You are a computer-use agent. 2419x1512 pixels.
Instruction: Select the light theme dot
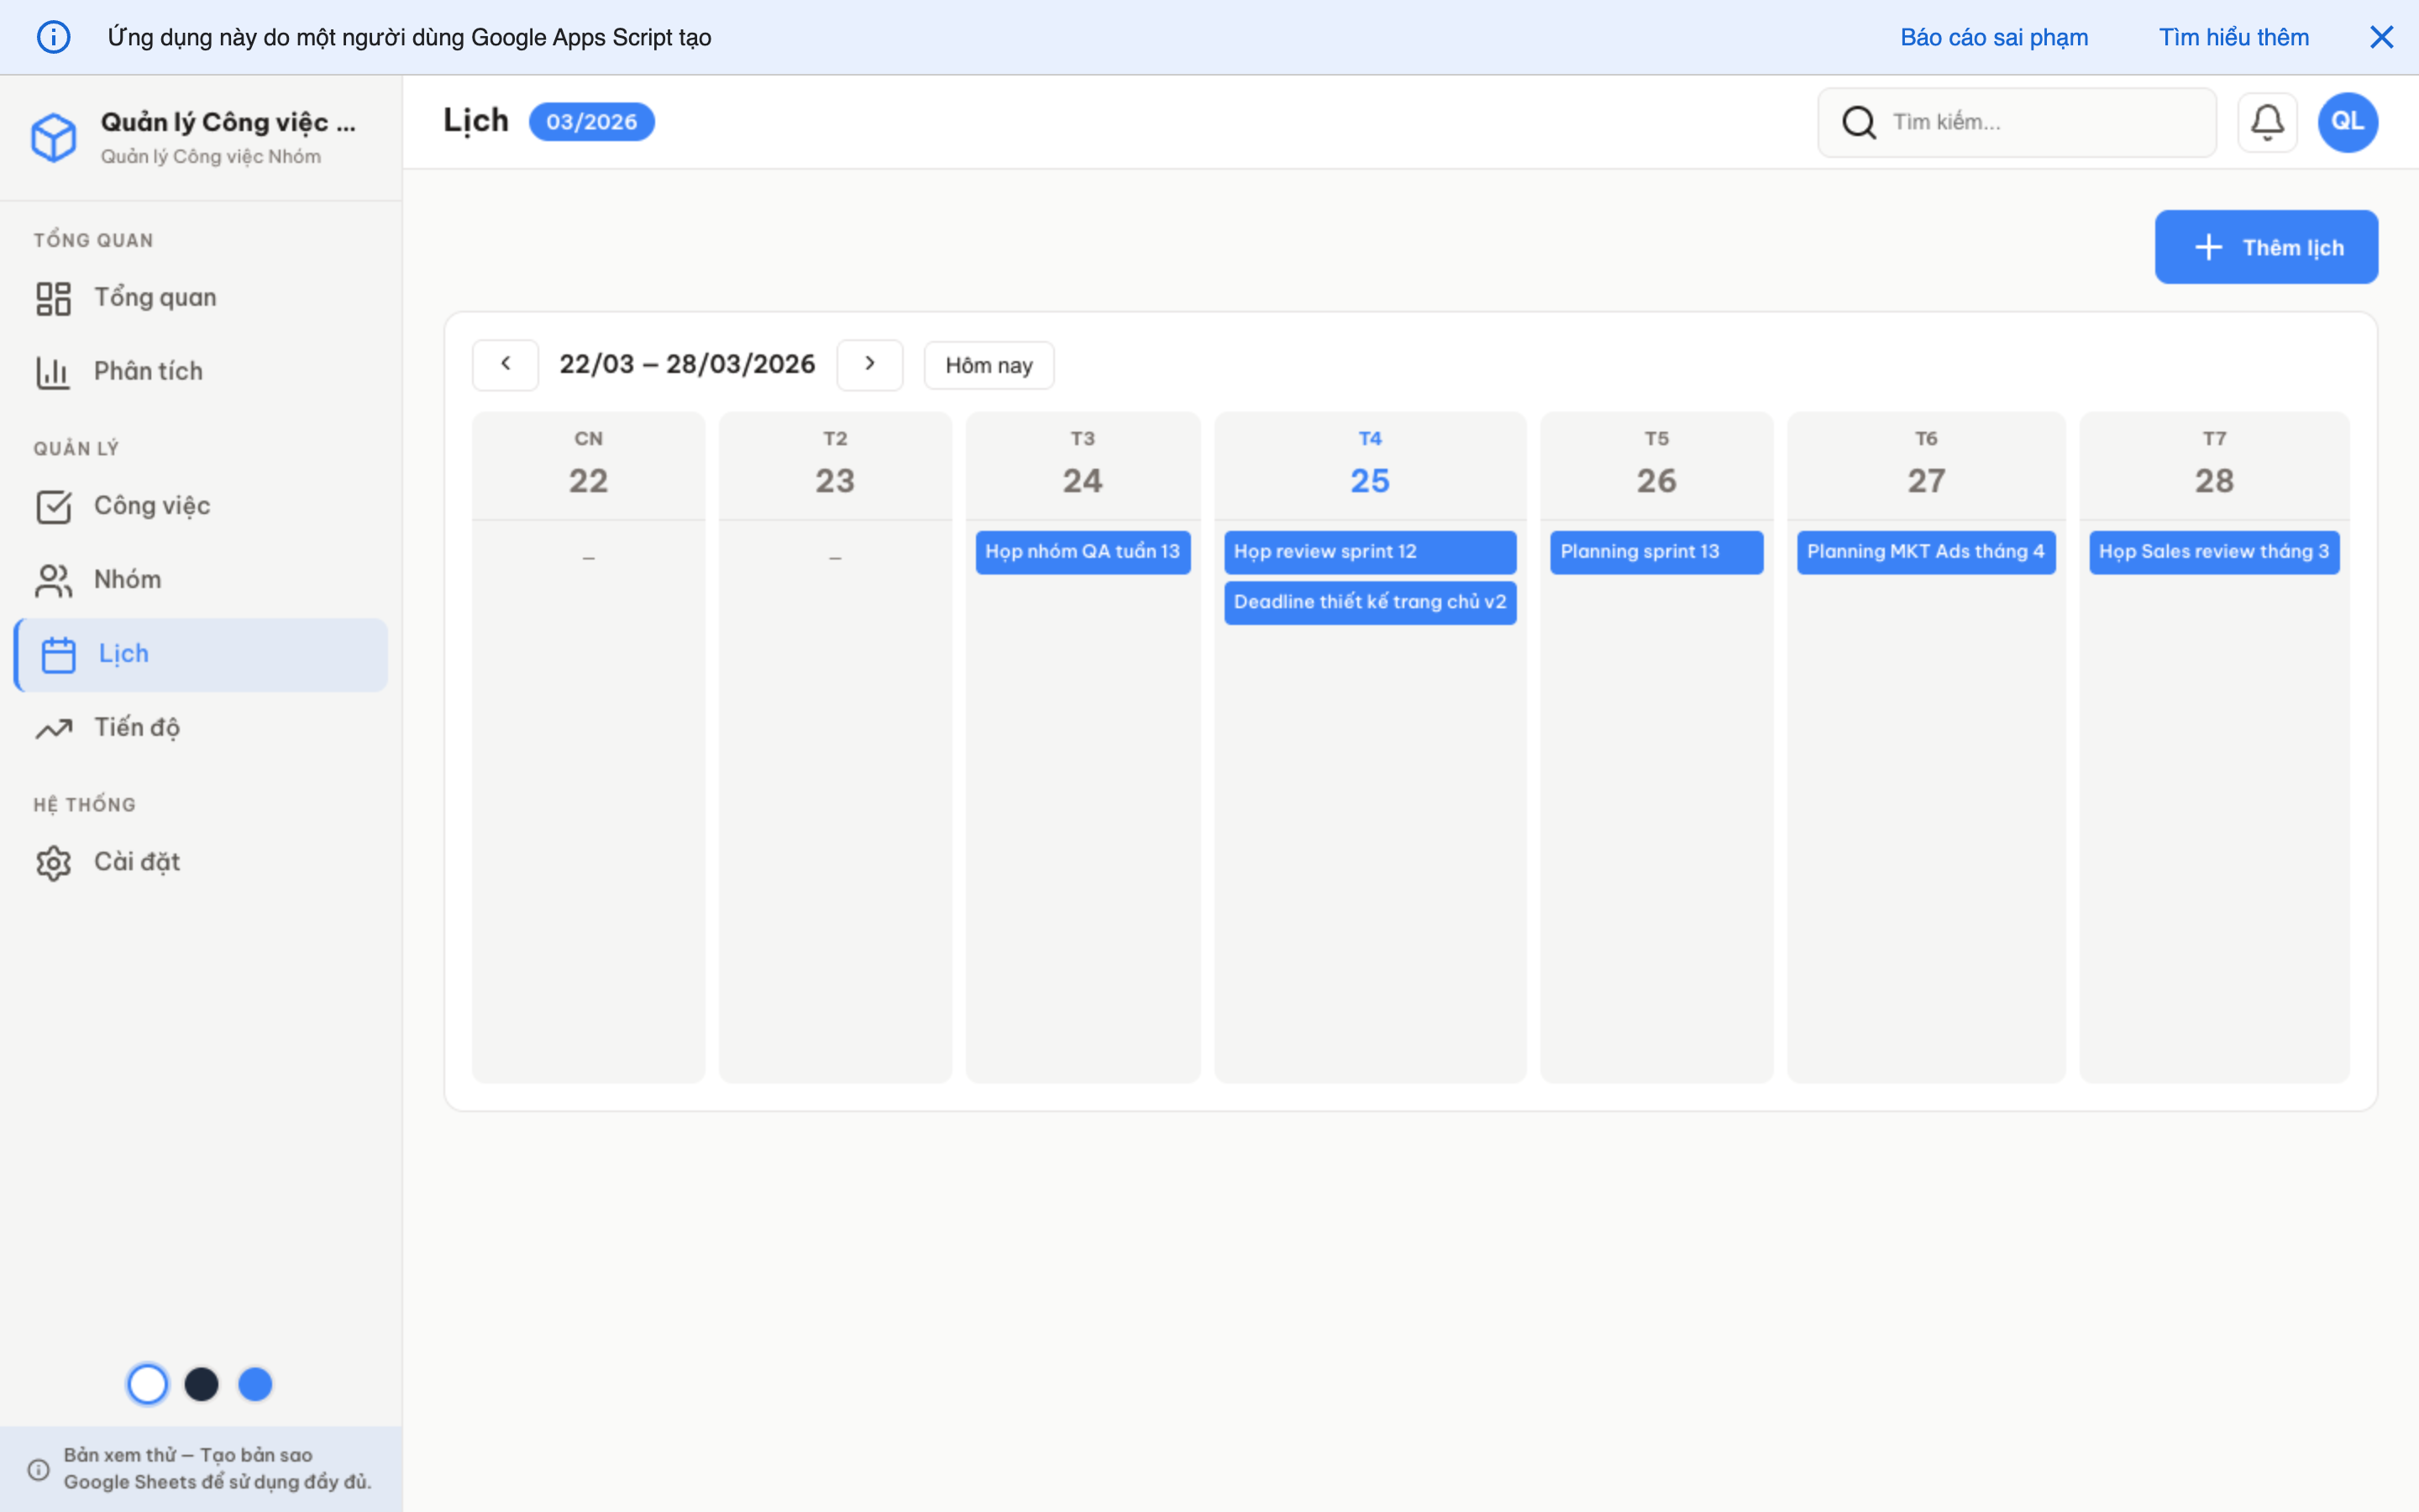tap(148, 1384)
